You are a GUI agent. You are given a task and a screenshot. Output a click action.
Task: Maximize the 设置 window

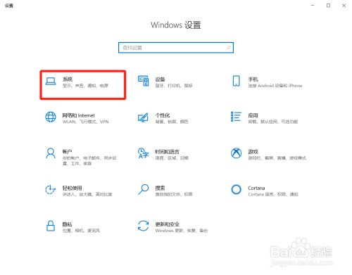coord(328,6)
